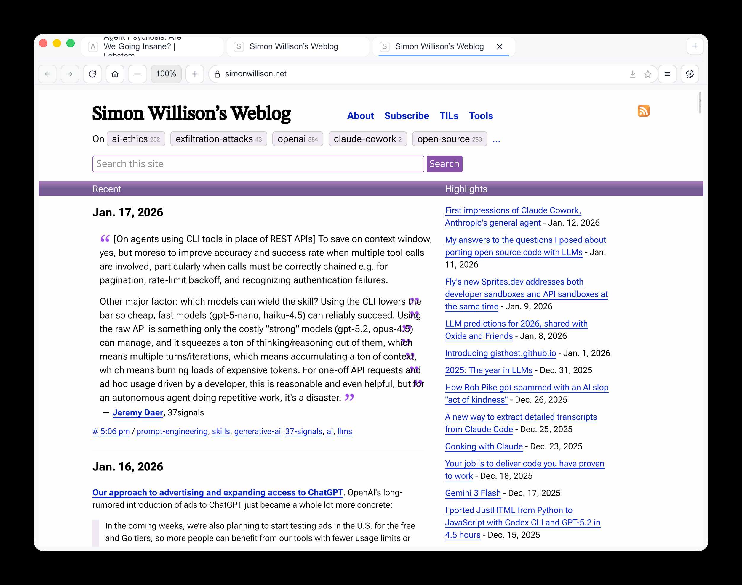The width and height of the screenshot is (742, 585).
Task: Open the hamburger browser menu
Action: [667, 74]
